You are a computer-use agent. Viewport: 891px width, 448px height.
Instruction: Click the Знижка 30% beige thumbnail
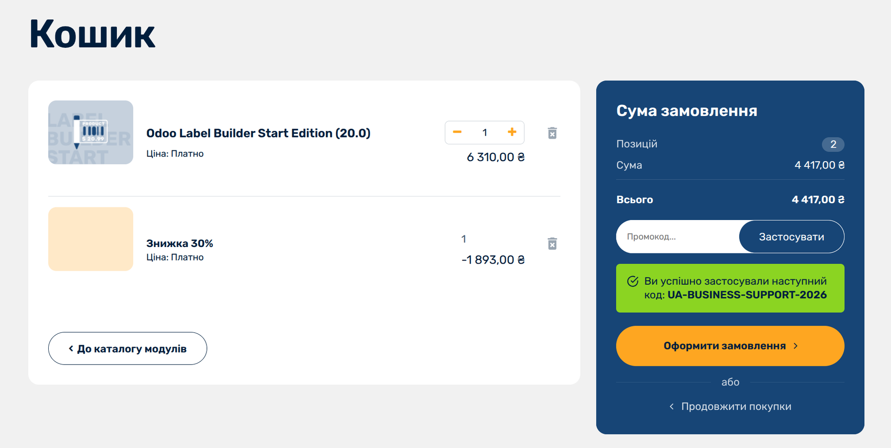click(x=90, y=239)
